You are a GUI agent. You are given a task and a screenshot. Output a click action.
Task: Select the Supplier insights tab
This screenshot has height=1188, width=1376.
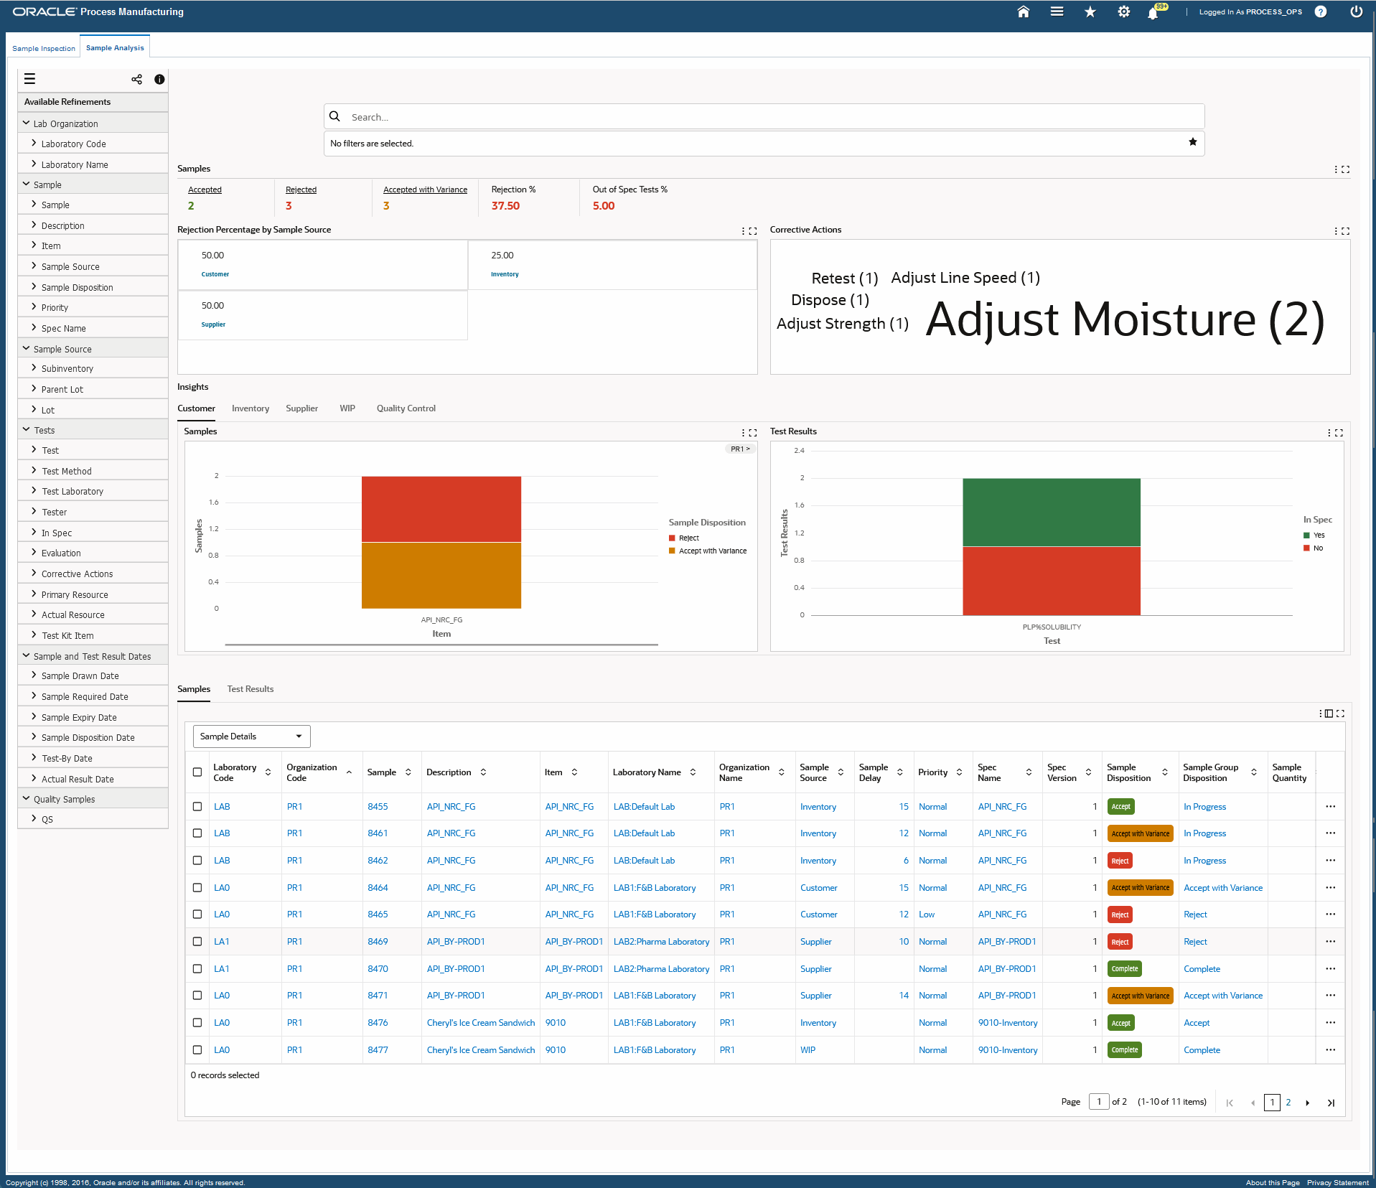click(x=301, y=408)
